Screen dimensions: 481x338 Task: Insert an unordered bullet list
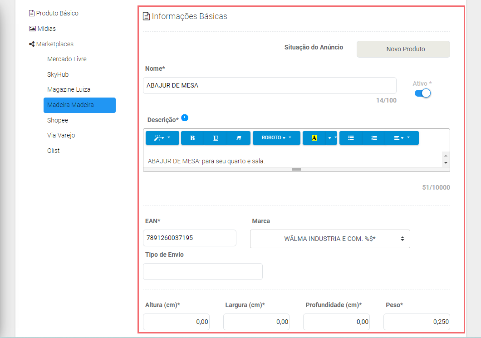[351, 138]
